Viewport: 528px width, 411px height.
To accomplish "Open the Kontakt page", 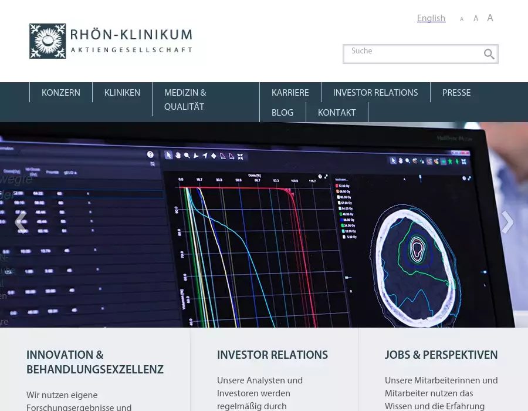I will pos(337,113).
